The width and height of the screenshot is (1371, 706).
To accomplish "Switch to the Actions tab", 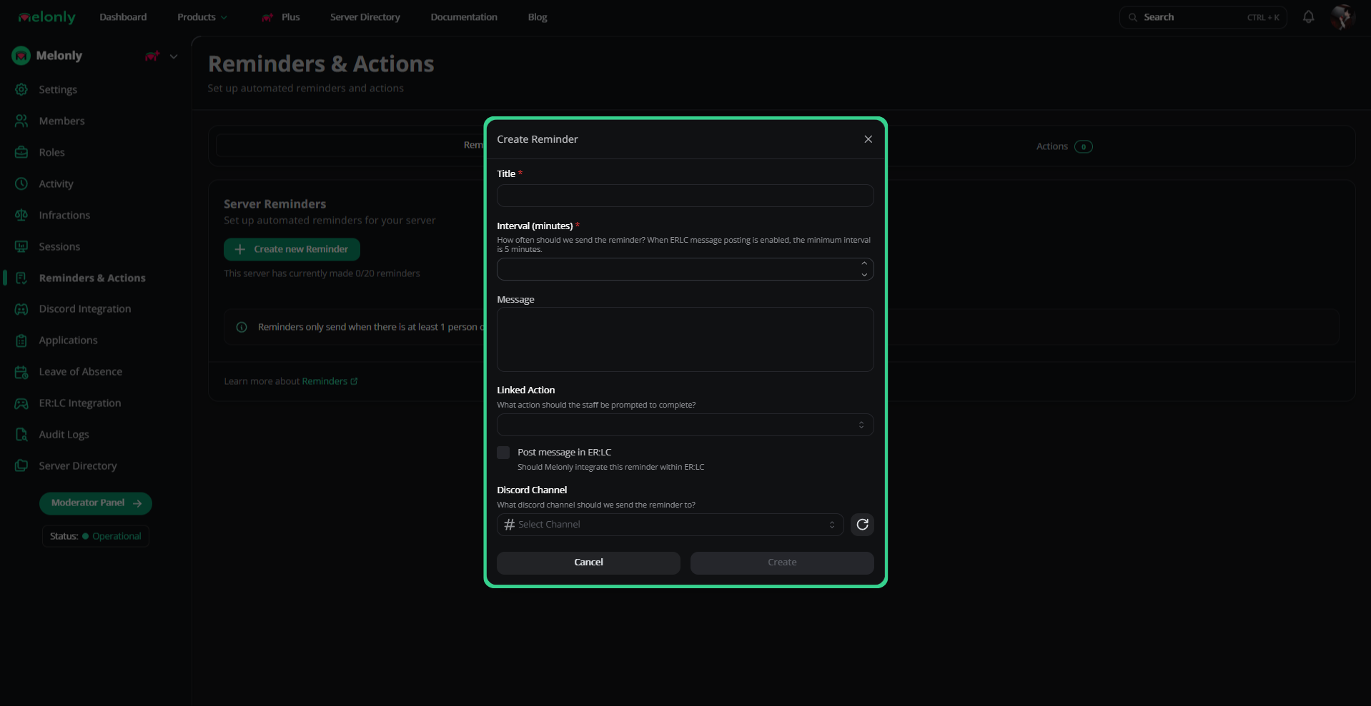I will 1064,146.
